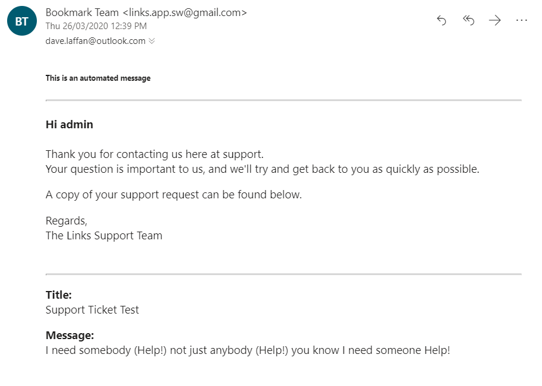This screenshot has height=386, width=542.
Task: Click the "Regards," sign-off line
Action: pos(67,221)
